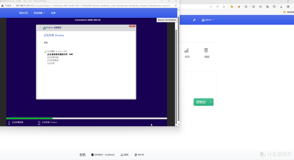Image resolution: width=294 pixels, height=160 pixels.
Task: Close the Windows Setup dialog with red X
Action: coord(132,26)
